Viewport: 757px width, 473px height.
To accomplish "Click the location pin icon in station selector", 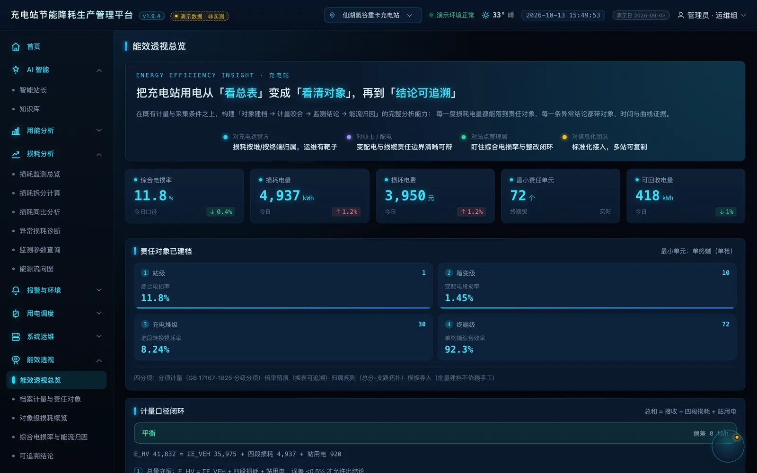I will [x=332, y=15].
